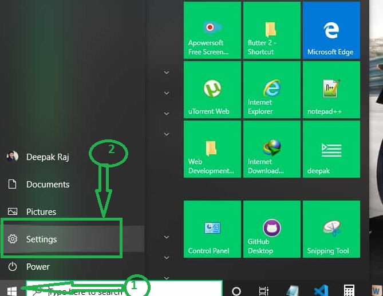Open the Web Development folder tile
The height and width of the screenshot is (296, 383).
click(212, 149)
